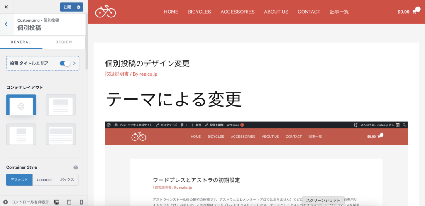Click こんにちは、realco.jp さん account item

tap(380, 125)
